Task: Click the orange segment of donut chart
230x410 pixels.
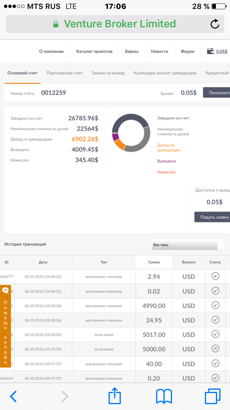Action: (x=120, y=145)
